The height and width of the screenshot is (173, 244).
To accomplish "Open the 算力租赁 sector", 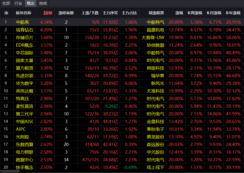I will click(24, 68).
